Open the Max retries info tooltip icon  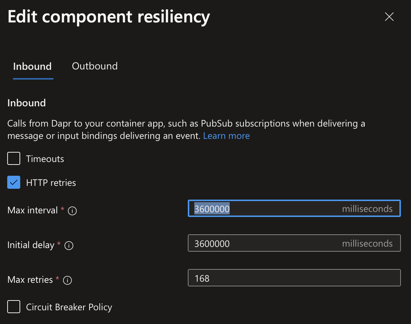(x=67, y=280)
